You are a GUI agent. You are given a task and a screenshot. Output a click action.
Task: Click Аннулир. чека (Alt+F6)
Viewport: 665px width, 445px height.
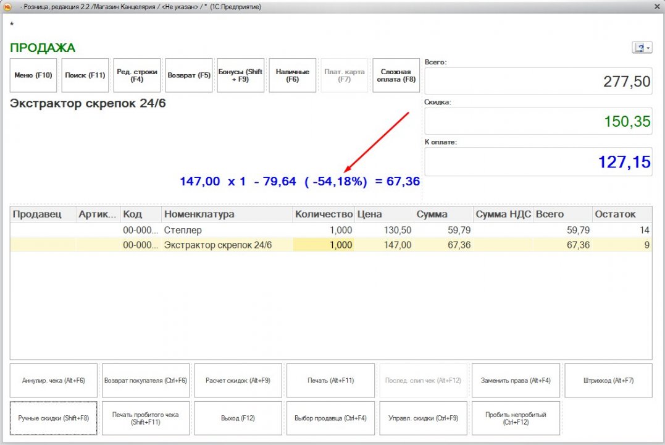(54, 381)
